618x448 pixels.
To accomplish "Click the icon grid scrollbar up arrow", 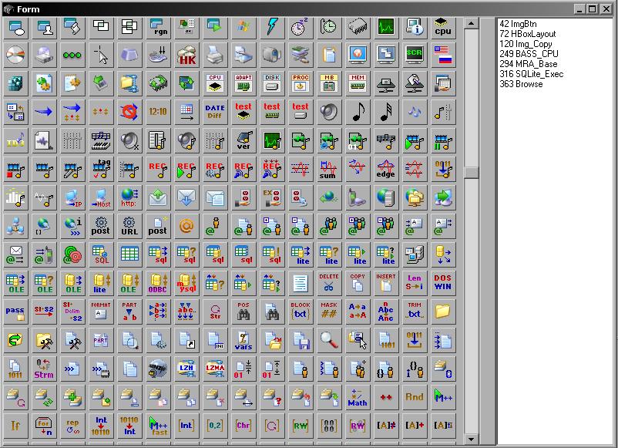I will click(470, 23).
